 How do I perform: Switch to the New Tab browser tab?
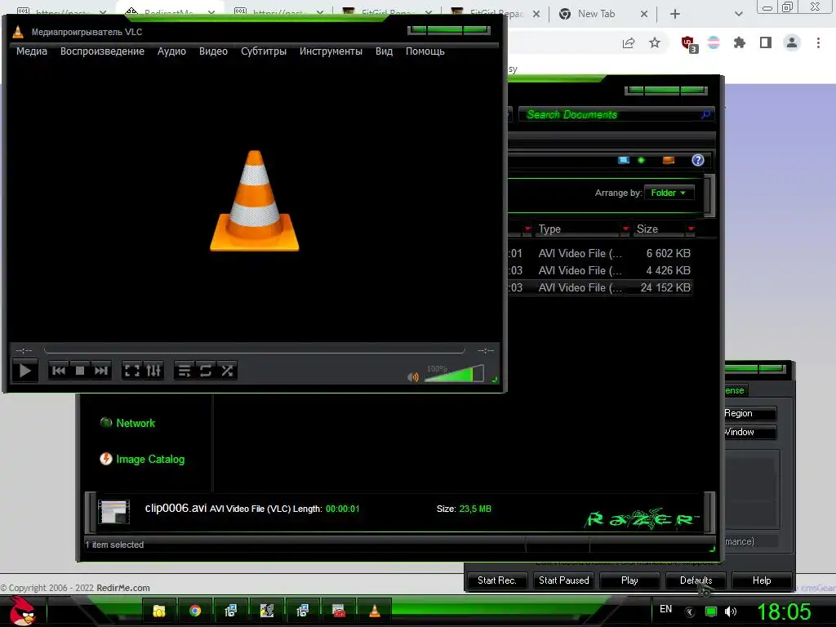[603, 14]
